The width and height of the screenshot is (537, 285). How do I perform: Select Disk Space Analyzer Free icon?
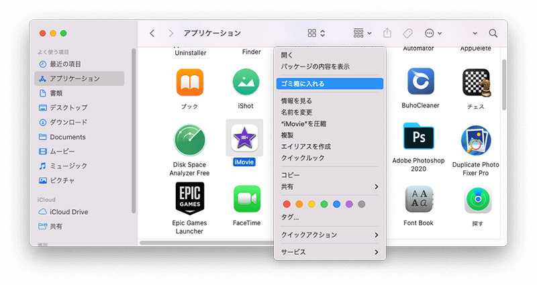coord(189,140)
